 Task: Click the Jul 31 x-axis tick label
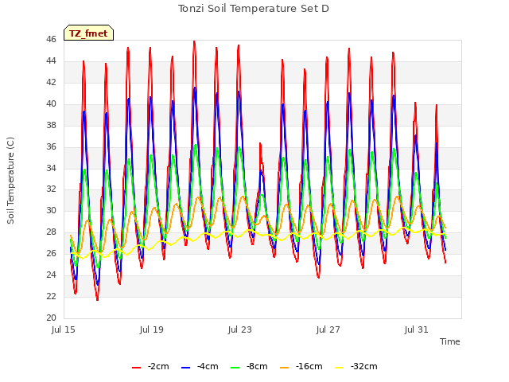(x=417, y=329)
